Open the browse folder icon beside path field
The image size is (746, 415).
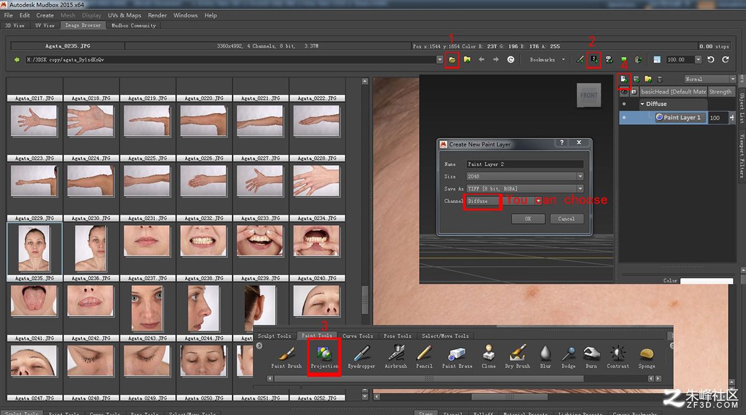click(452, 60)
